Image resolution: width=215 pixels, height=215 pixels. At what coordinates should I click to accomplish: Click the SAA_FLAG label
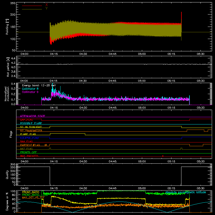coord(26,141)
